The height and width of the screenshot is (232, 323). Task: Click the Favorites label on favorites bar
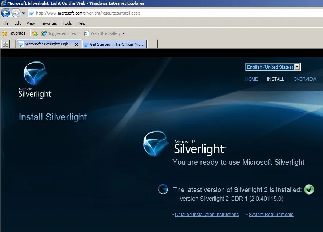17,33
